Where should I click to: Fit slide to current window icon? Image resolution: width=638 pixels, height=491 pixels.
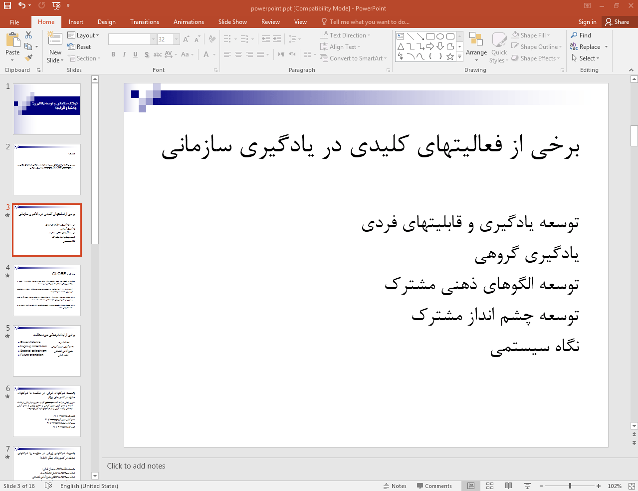click(x=632, y=486)
